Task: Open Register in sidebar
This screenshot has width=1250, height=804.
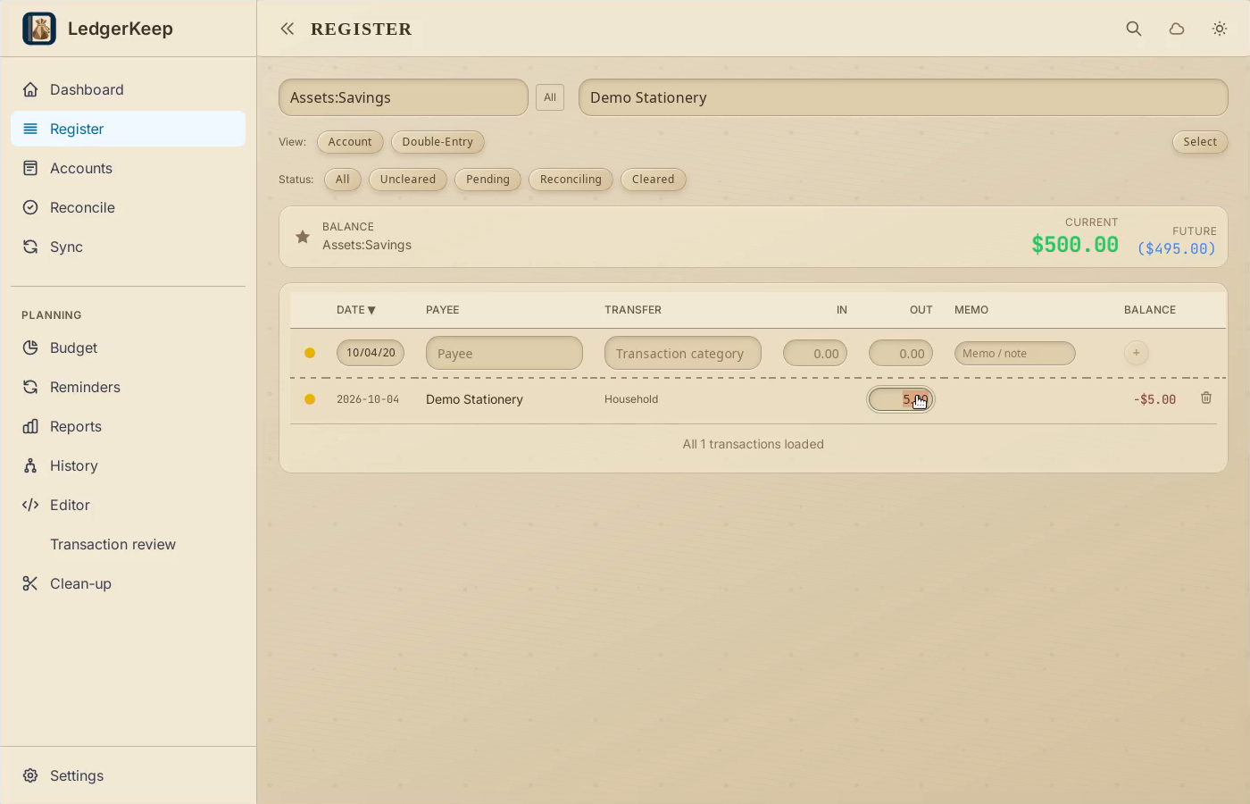Action: click(128, 129)
